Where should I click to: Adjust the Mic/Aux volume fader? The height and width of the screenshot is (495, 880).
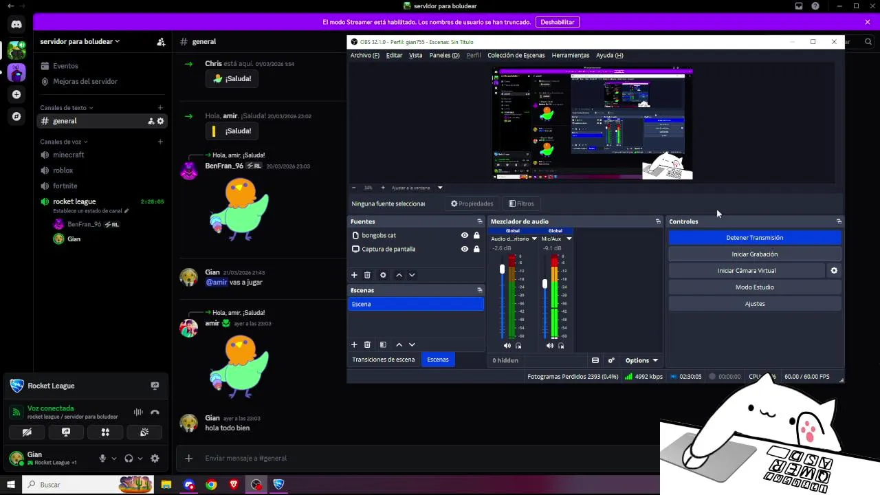[544, 283]
